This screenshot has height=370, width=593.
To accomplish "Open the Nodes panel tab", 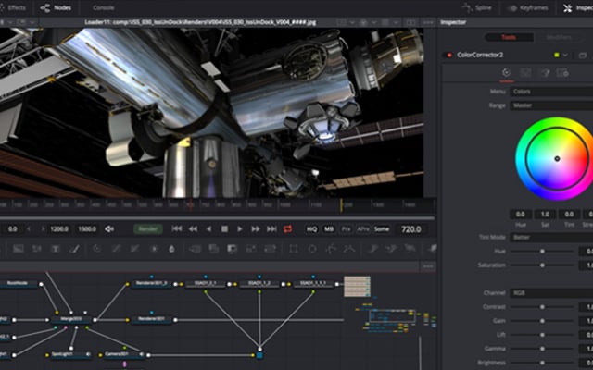I will tap(56, 7).
